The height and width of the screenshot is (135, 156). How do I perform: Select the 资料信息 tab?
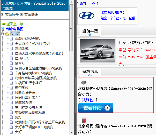point(90,72)
